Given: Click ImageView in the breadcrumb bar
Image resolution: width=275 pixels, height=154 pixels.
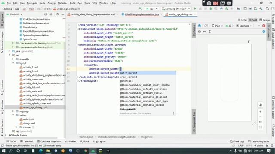Looking at the screenshot, I should coord(146,137).
